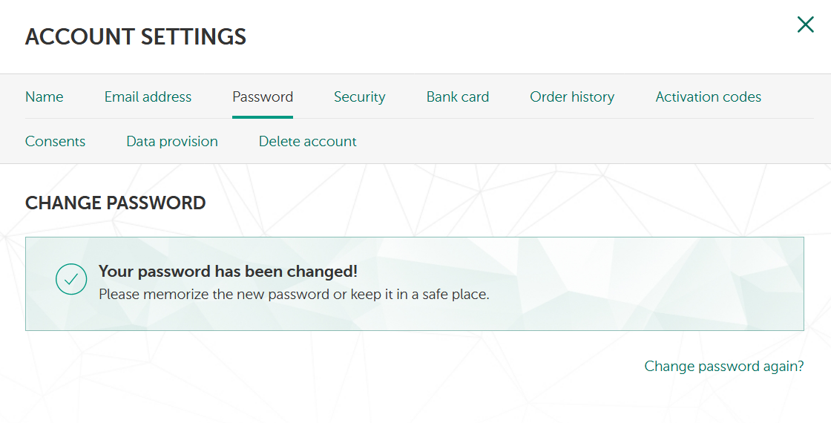Open the Name tab
831x423 pixels.
[x=44, y=97]
